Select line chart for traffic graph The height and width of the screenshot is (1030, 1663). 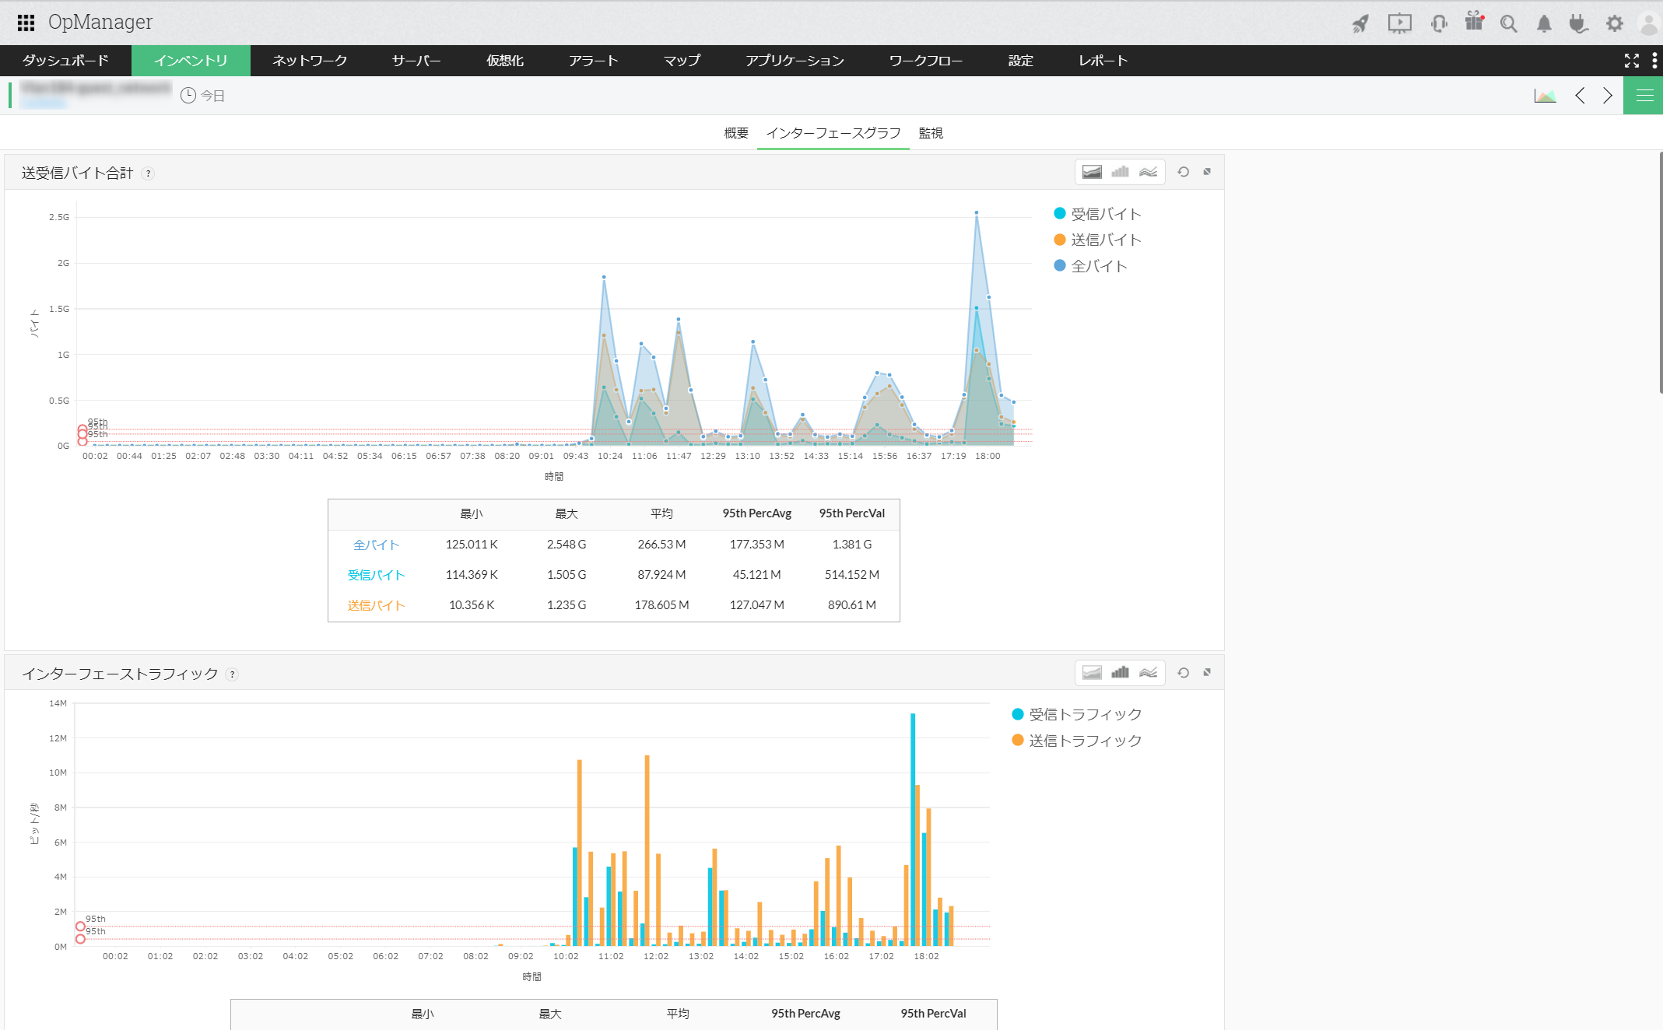[x=1149, y=673]
